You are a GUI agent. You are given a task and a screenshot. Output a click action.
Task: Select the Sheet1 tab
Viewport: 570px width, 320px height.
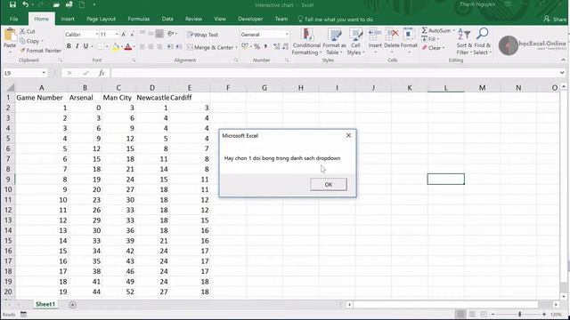click(x=45, y=304)
